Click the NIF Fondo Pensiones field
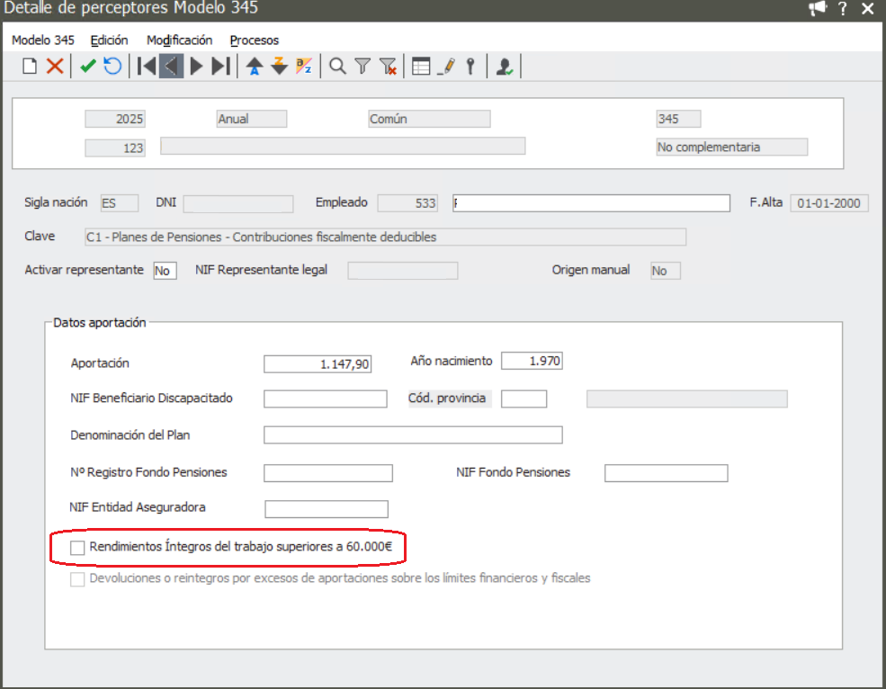886x689 pixels. point(666,473)
